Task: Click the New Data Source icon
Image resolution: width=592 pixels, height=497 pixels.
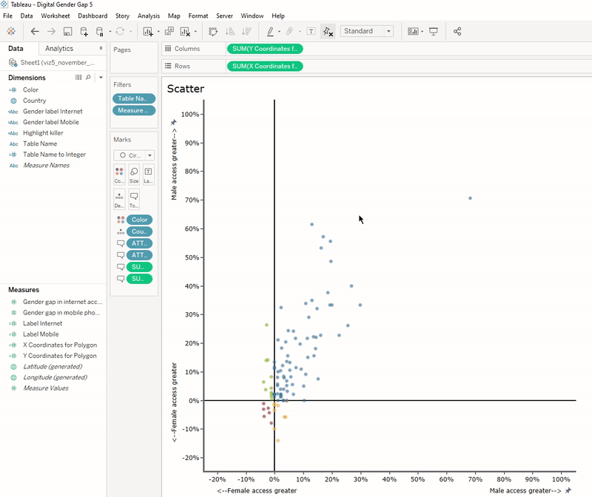Action: pyautogui.click(x=84, y=31)
